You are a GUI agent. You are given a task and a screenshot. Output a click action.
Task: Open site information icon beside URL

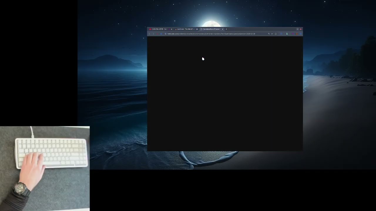pos(165,34)
